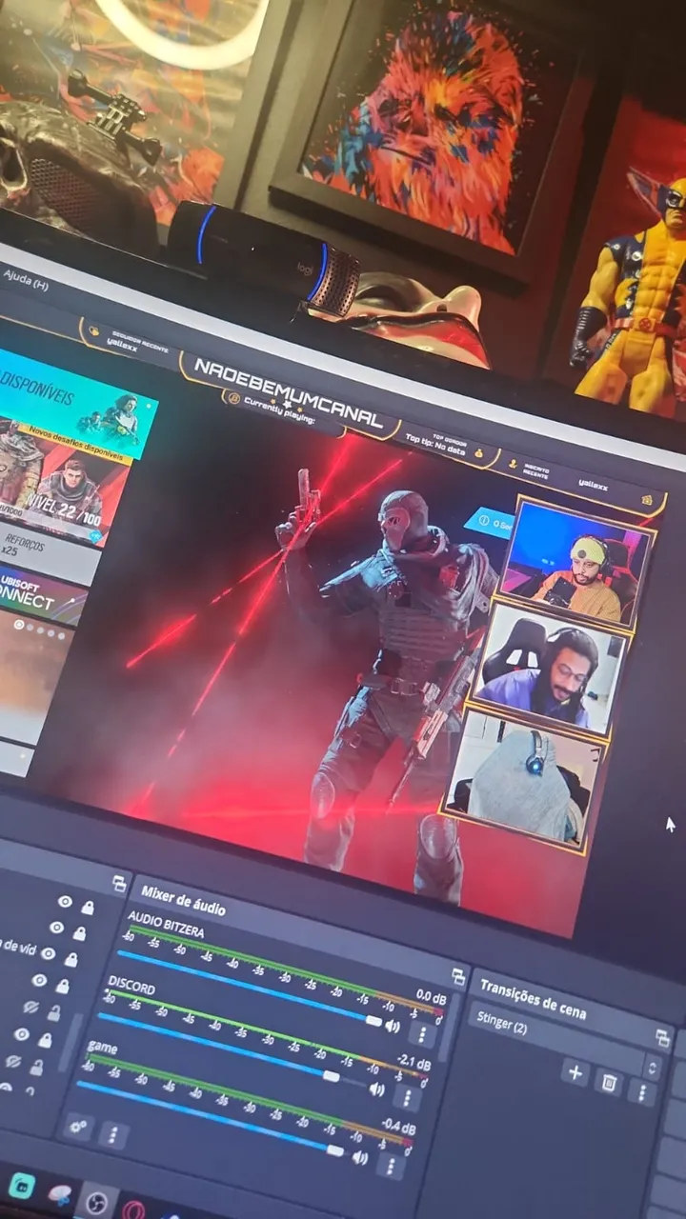Click the '0,0 dB' level readout
The height and width of the screenshot is (1219, 686).
tap(431, 998)
